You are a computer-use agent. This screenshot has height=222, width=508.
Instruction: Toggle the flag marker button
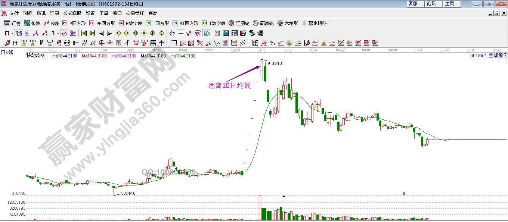[x=73, y=33]
